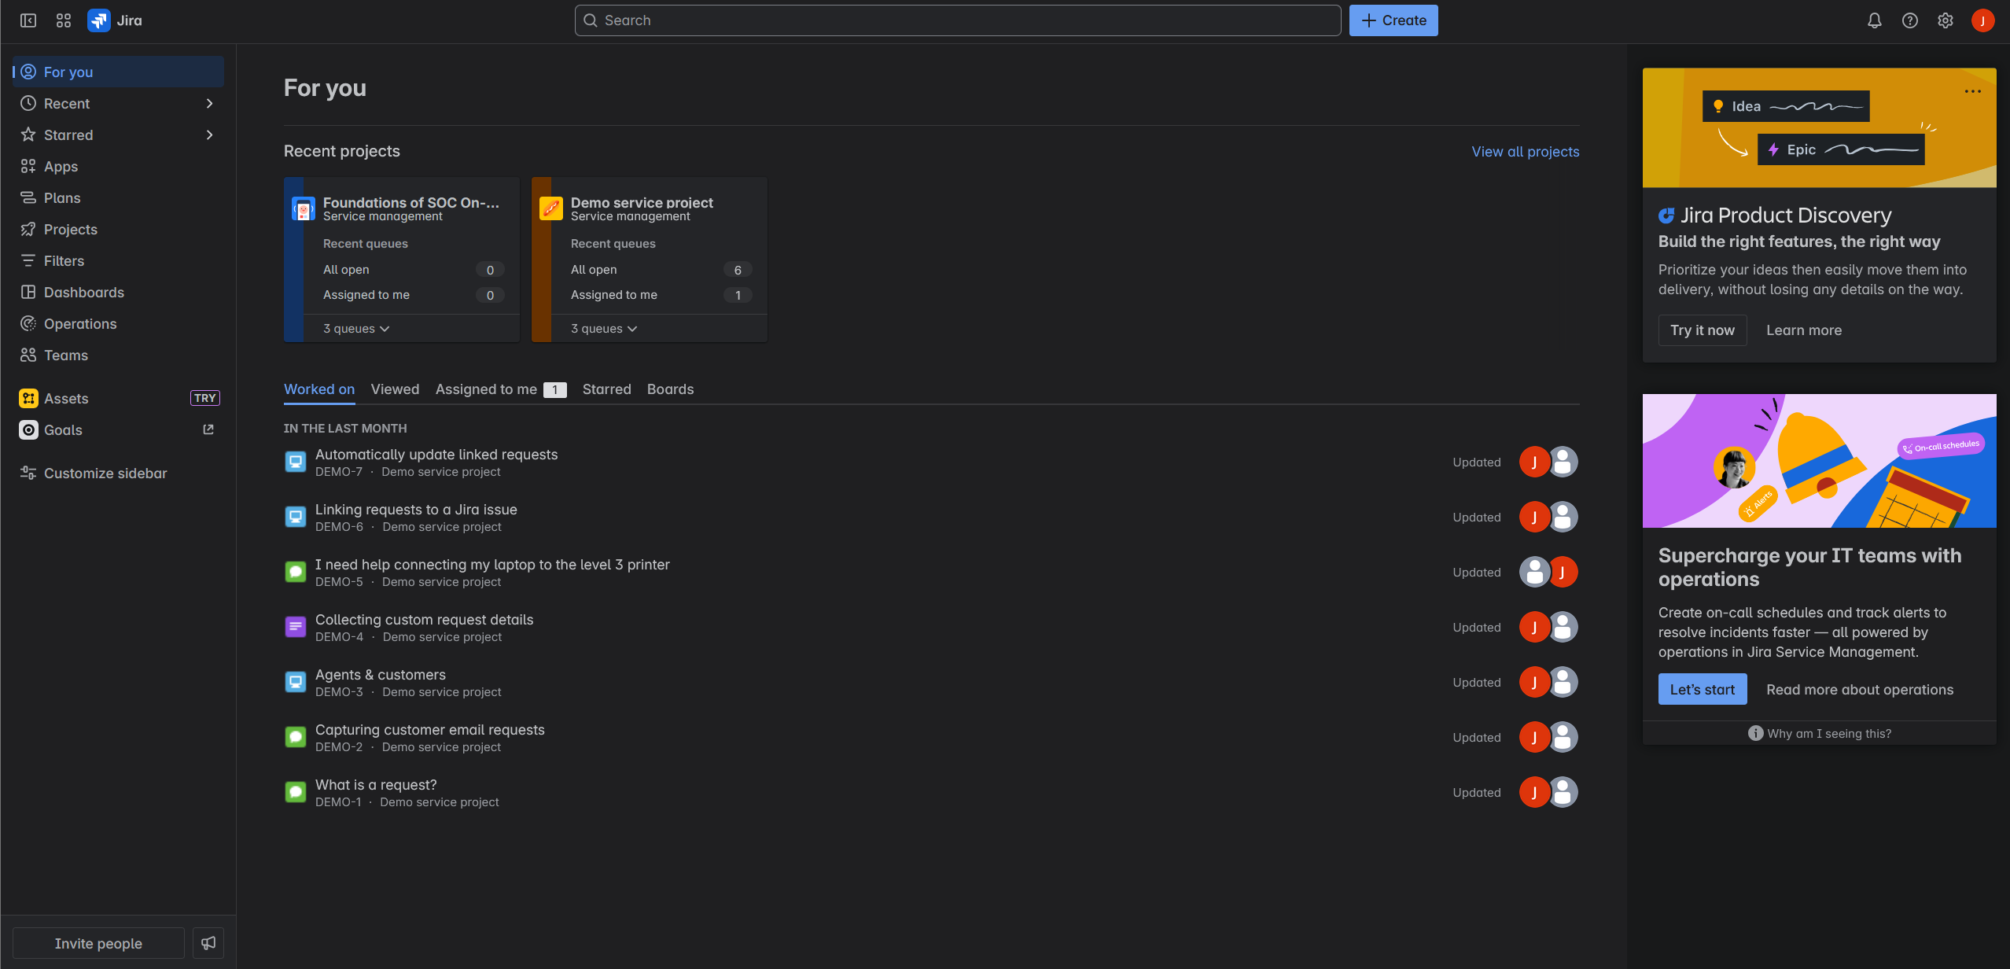Viewport: 2010px width, 969px height.
Task: Collapse the sidebar using the top-left panel icon
Action: (28, 20)
